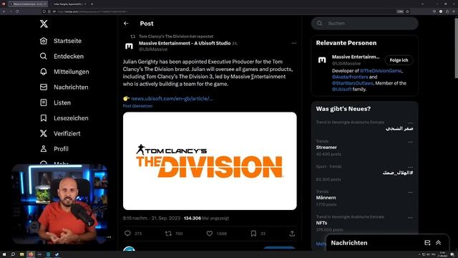Image resolution: width=458 pixels, height=258 pixels.
Task: Open more options for NFTs trend
Action: (410, 218)
